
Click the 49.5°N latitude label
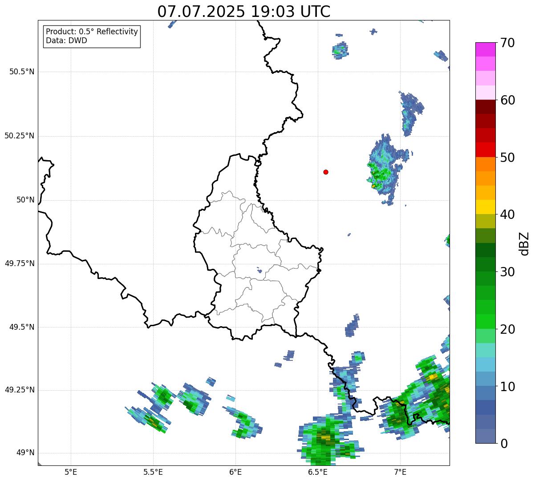pos(22,327)
